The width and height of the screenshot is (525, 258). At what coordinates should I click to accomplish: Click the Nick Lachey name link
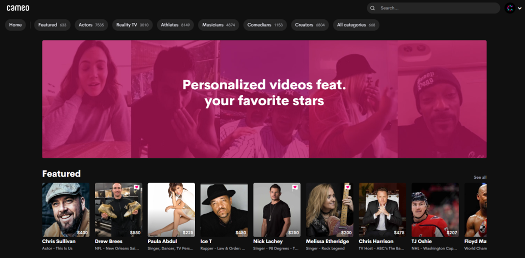(268, 242)
